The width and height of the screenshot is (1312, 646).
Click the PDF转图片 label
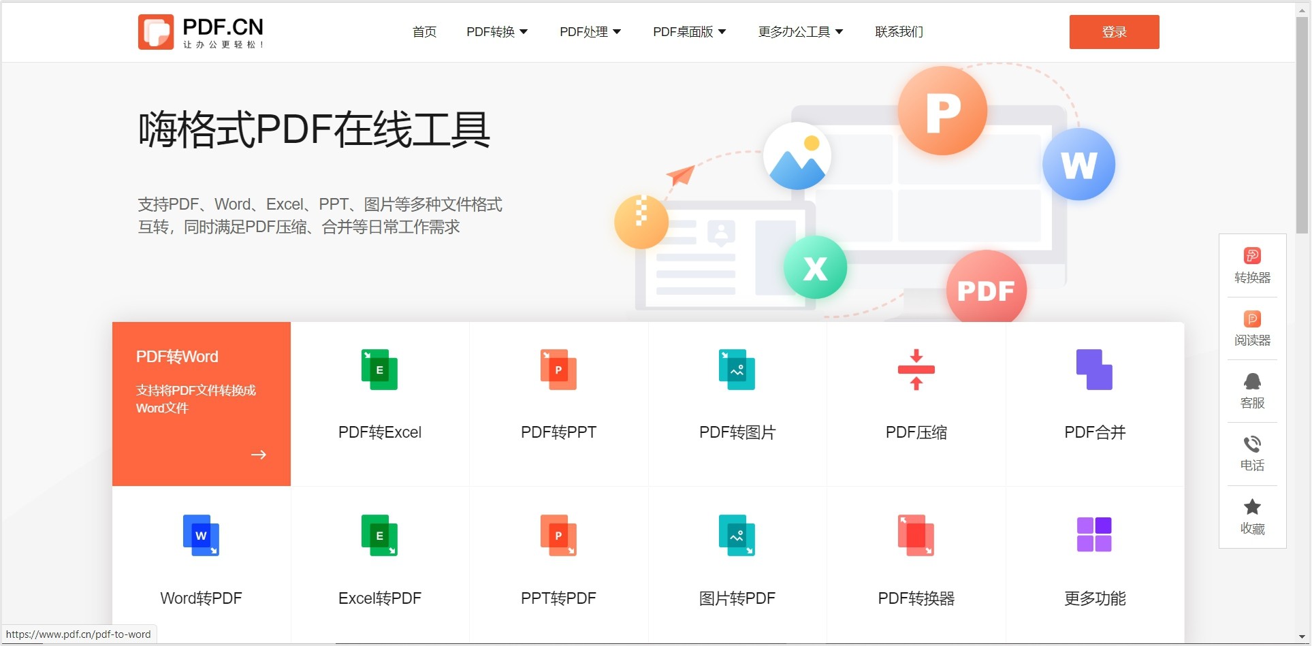737,432
